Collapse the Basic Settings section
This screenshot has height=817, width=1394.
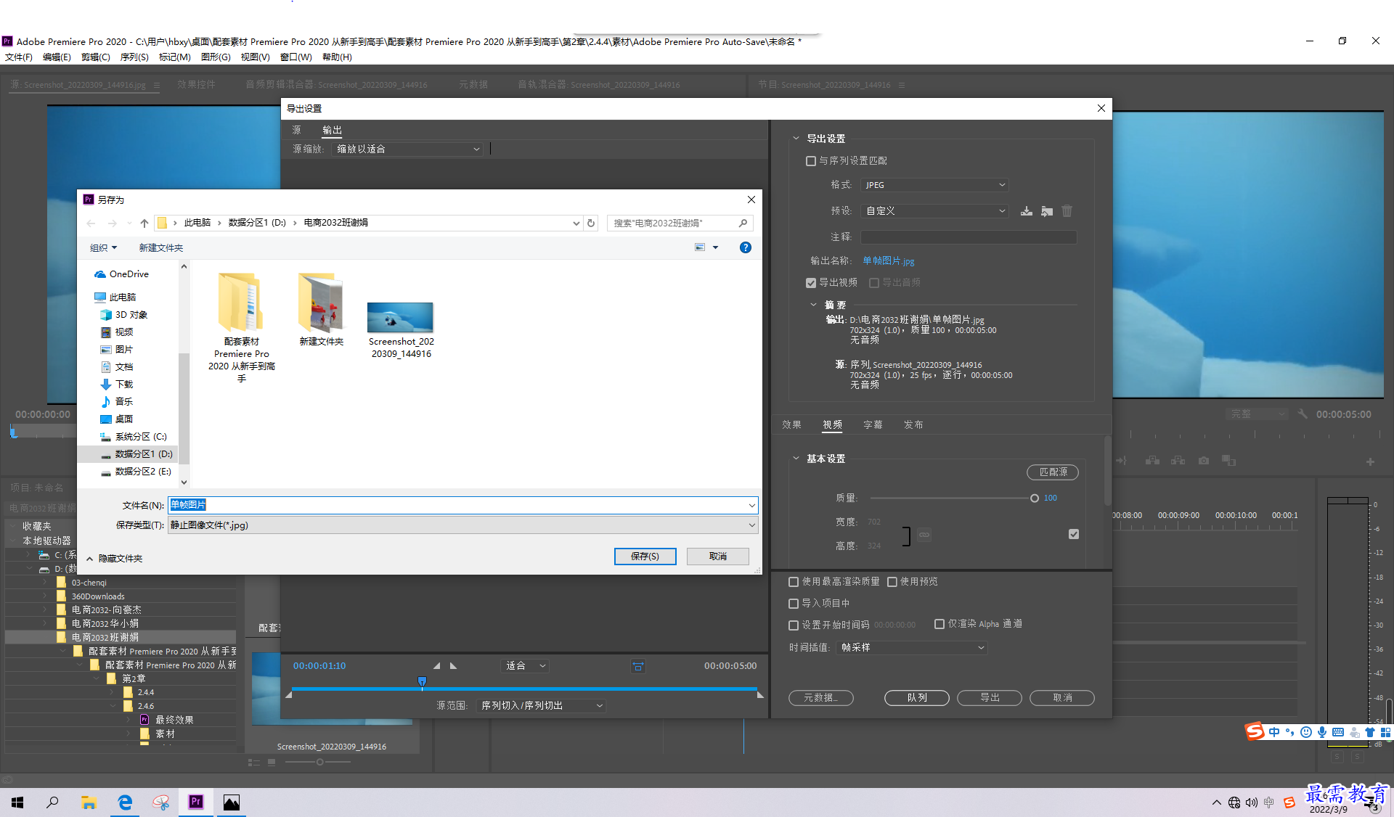coord(796,459)
